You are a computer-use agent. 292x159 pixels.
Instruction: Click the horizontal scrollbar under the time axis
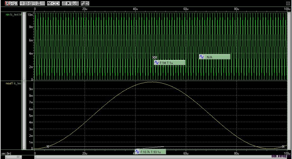(x=158, y=157)
